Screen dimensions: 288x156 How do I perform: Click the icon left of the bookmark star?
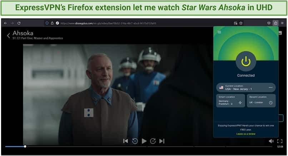click(235, 23)
